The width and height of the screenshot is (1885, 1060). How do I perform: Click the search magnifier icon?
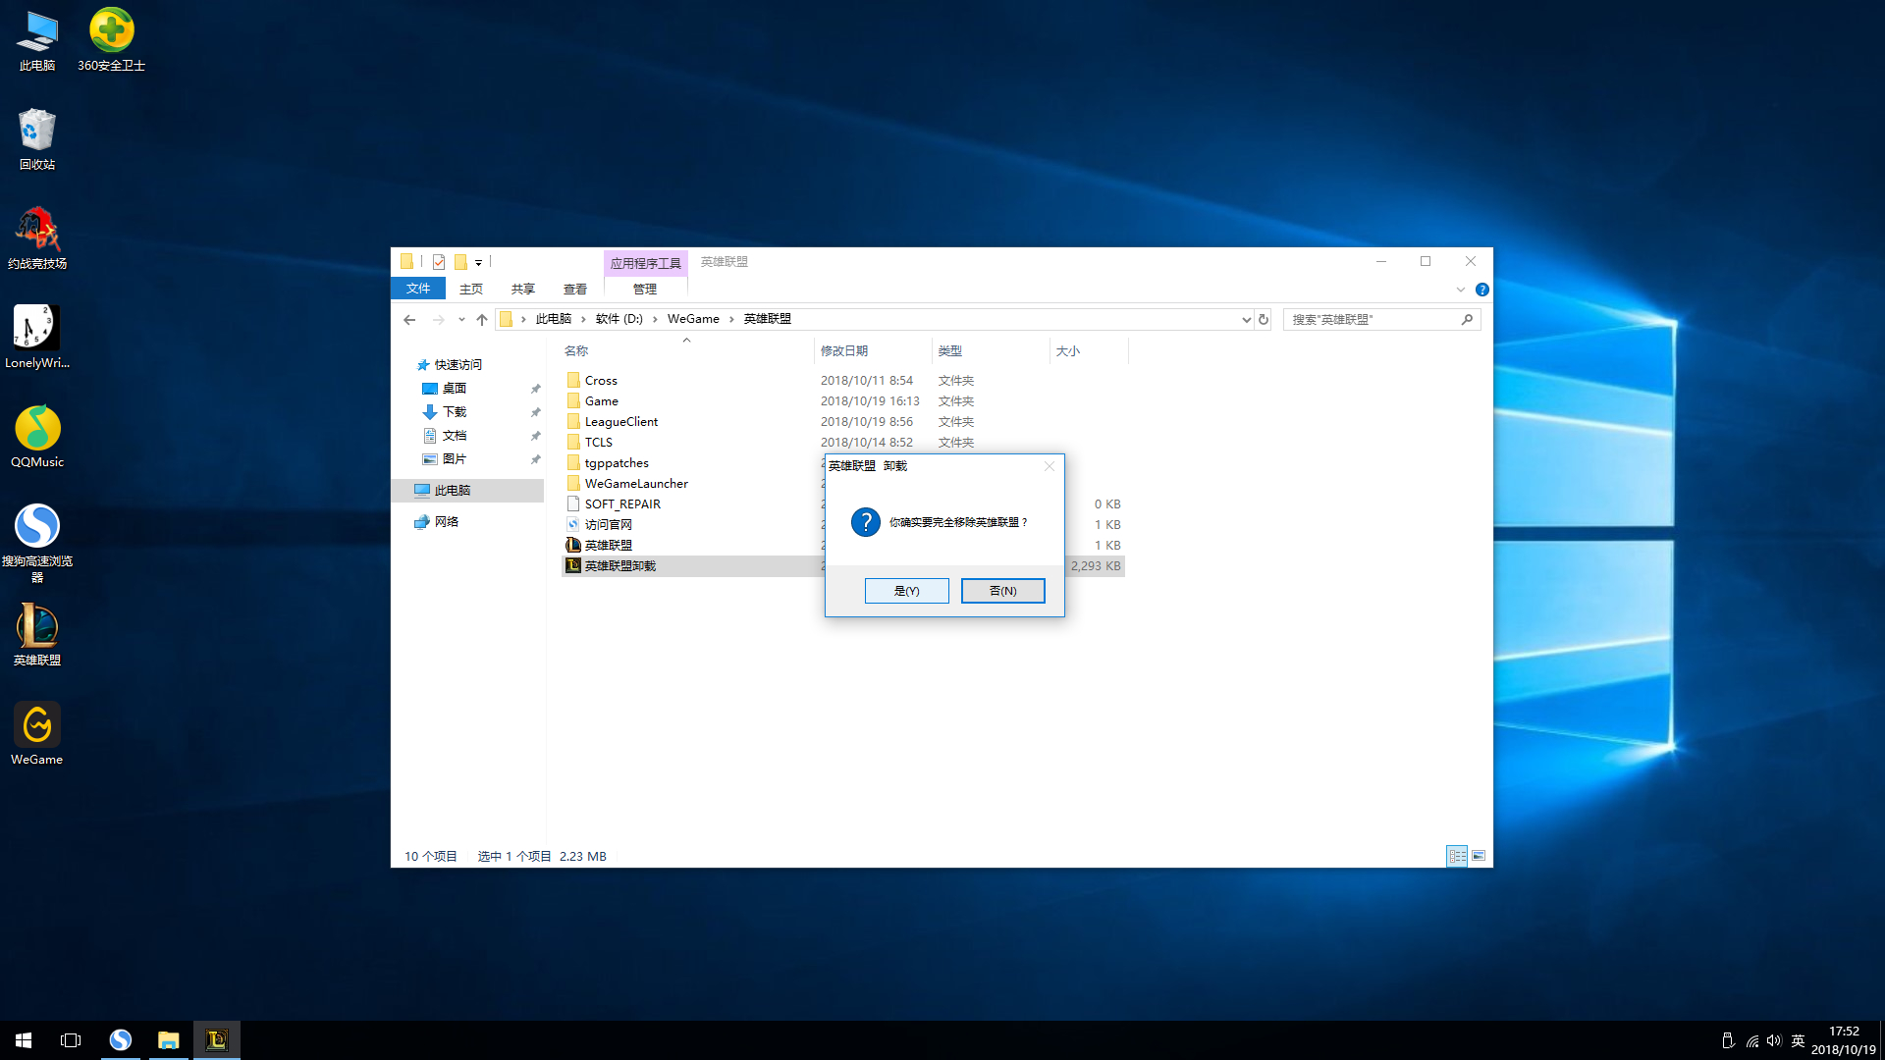point(1467,320)
